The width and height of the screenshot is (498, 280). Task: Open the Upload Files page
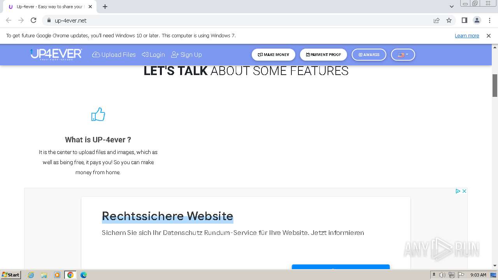pos(114,54)
